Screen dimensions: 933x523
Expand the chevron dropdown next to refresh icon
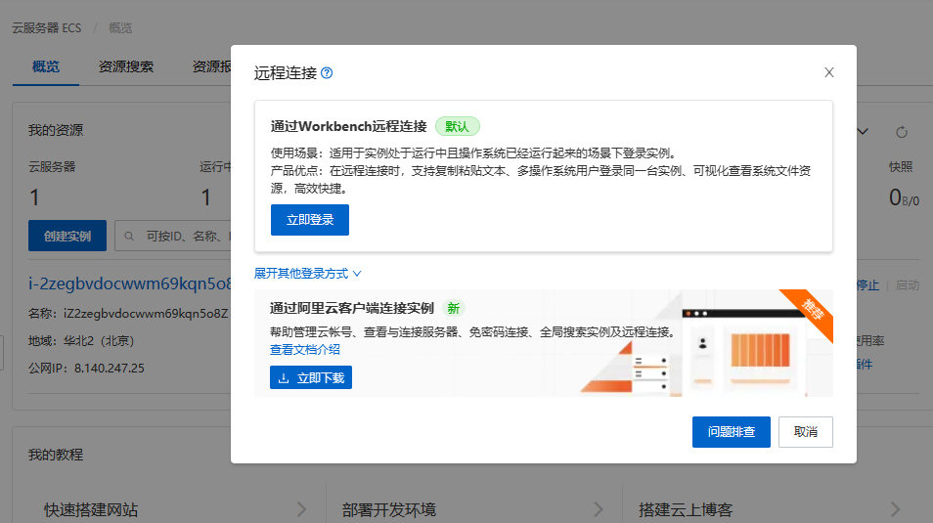pyautogui.click(x=863, y=132)
